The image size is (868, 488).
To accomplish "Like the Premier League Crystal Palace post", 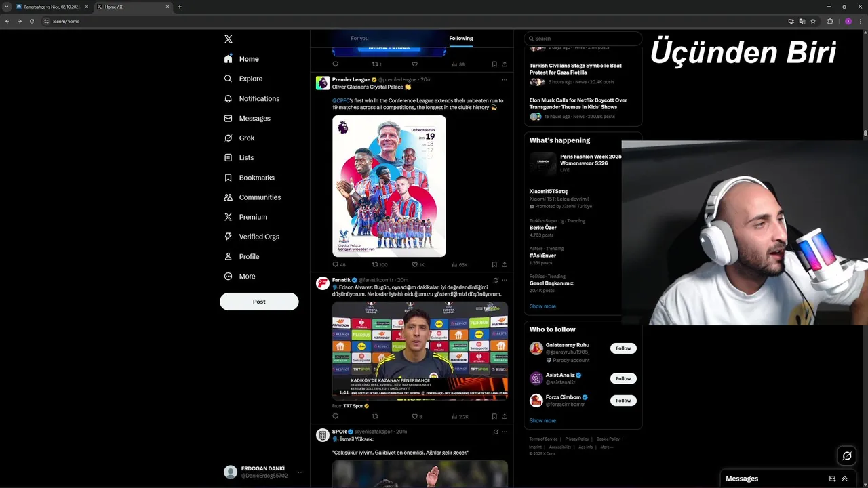I will click(x=418, y=264).
